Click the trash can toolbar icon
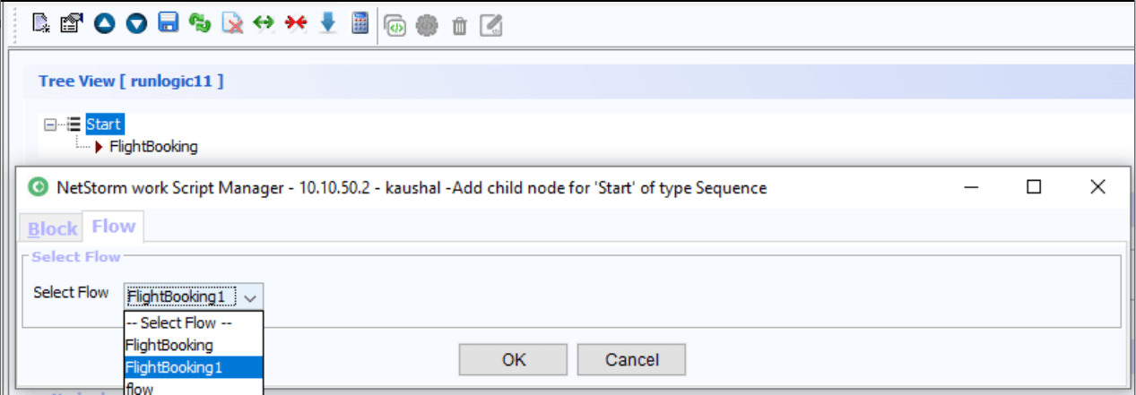 tap(459, 27)
